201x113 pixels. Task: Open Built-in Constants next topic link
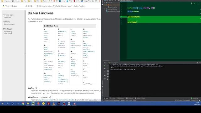(9, 24)
